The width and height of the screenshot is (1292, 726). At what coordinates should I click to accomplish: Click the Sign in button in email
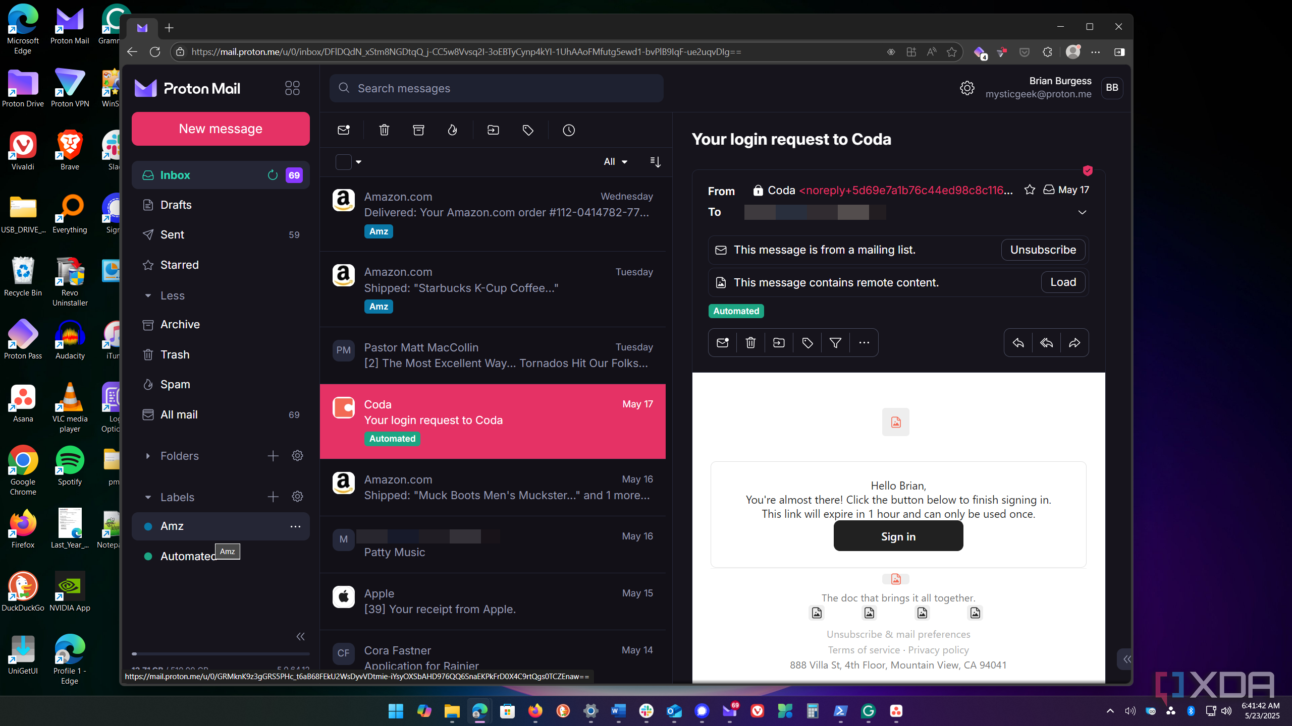coord(898,536)
